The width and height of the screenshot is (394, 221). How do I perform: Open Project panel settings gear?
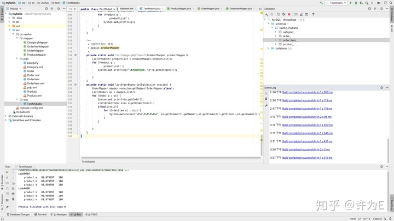tap(59, 9)
